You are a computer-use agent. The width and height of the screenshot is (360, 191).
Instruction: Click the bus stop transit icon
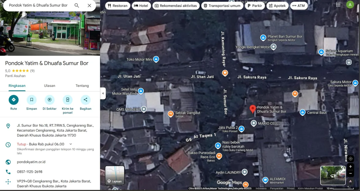pos(349,62)
